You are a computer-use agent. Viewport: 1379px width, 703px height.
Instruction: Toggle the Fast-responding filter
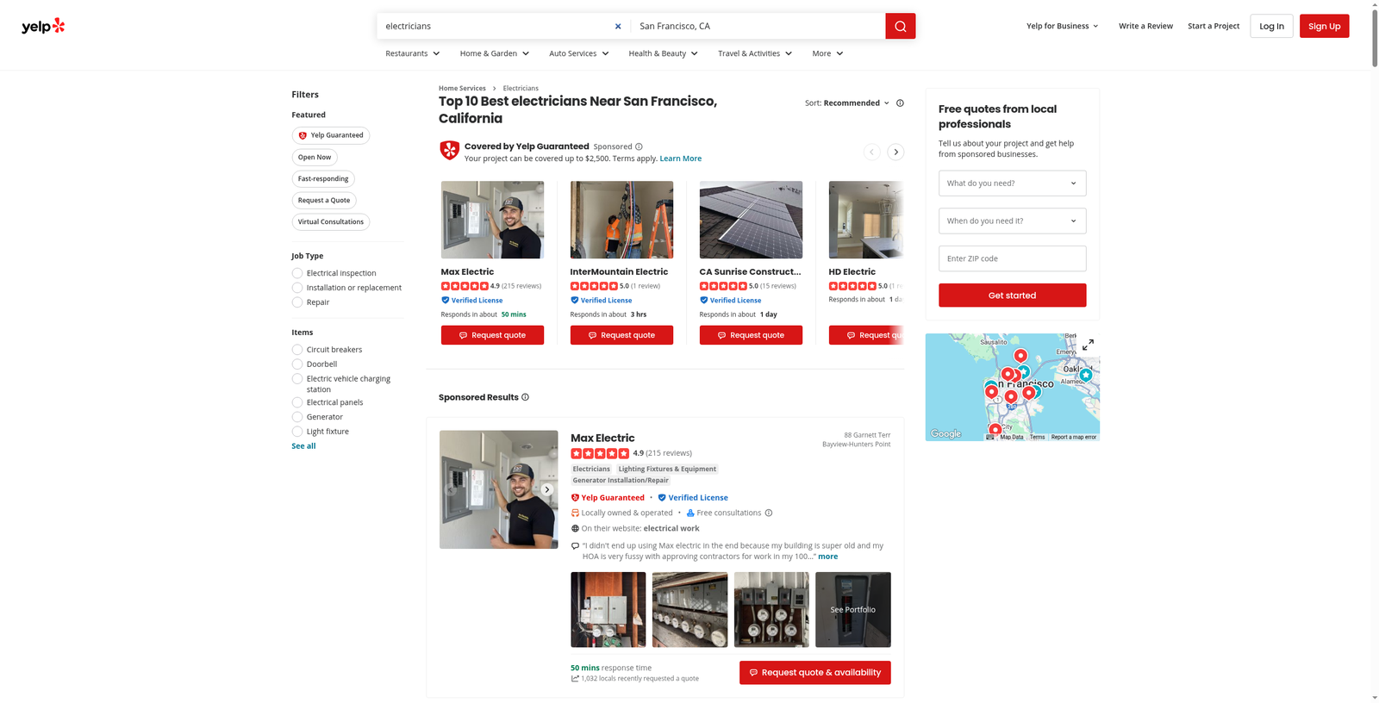coord(323,179)
